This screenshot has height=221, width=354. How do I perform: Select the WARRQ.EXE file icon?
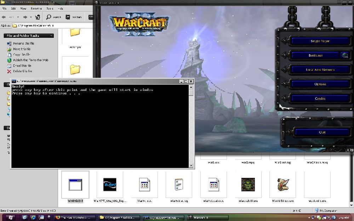pyautogui.click(x=75, y=185)
